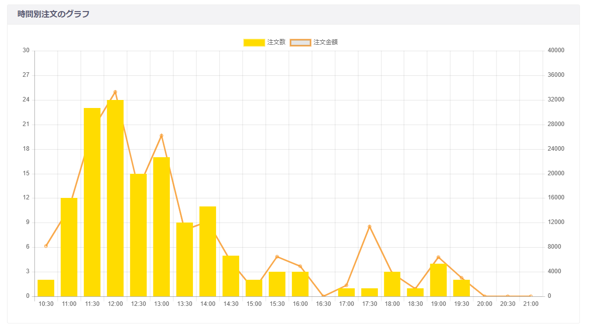Toggle the 注文数 legend label

276,42
